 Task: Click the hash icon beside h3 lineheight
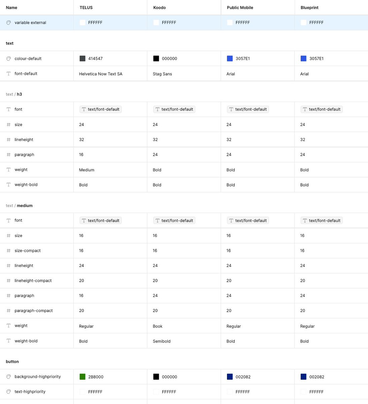9,140
